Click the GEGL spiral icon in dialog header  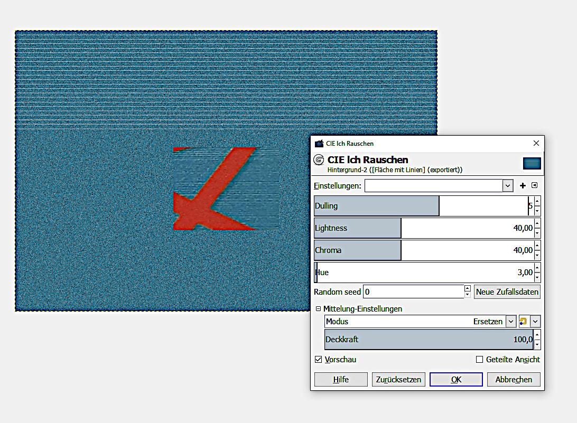click(319, 160)
